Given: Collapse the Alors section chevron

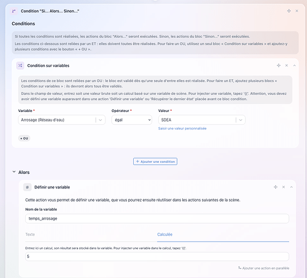Looking at the screenshot, I should (x=14, y=172).
